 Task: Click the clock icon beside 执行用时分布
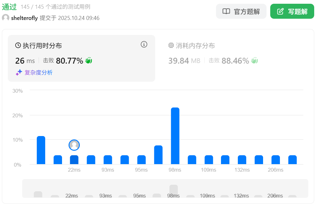(x=18, y=46)
